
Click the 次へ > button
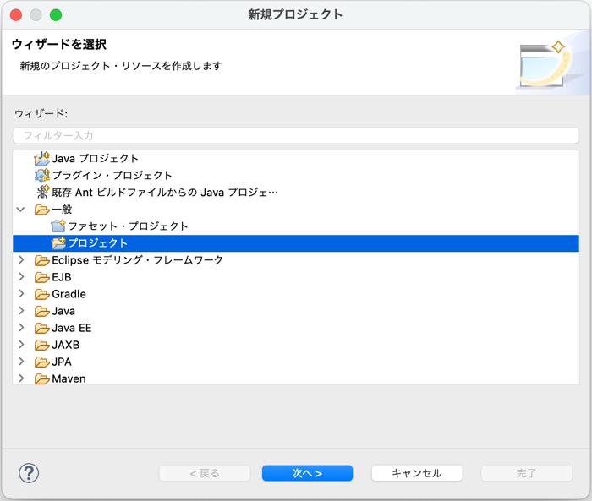point(307,473)
